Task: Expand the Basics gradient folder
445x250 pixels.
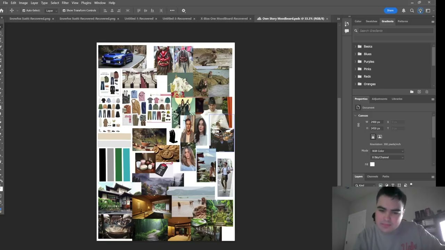Action: pos(355,47)
